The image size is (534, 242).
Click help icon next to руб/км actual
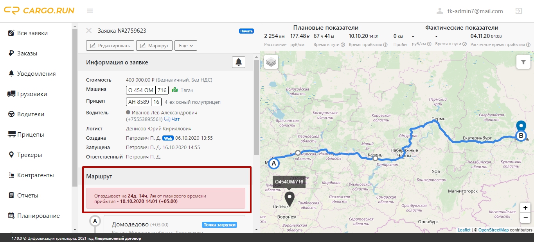430,44
